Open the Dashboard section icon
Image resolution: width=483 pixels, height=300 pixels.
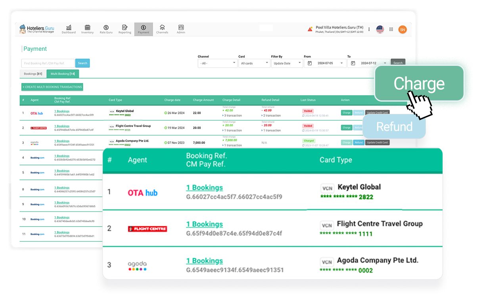pyautogui.click(x=69, y=27)
